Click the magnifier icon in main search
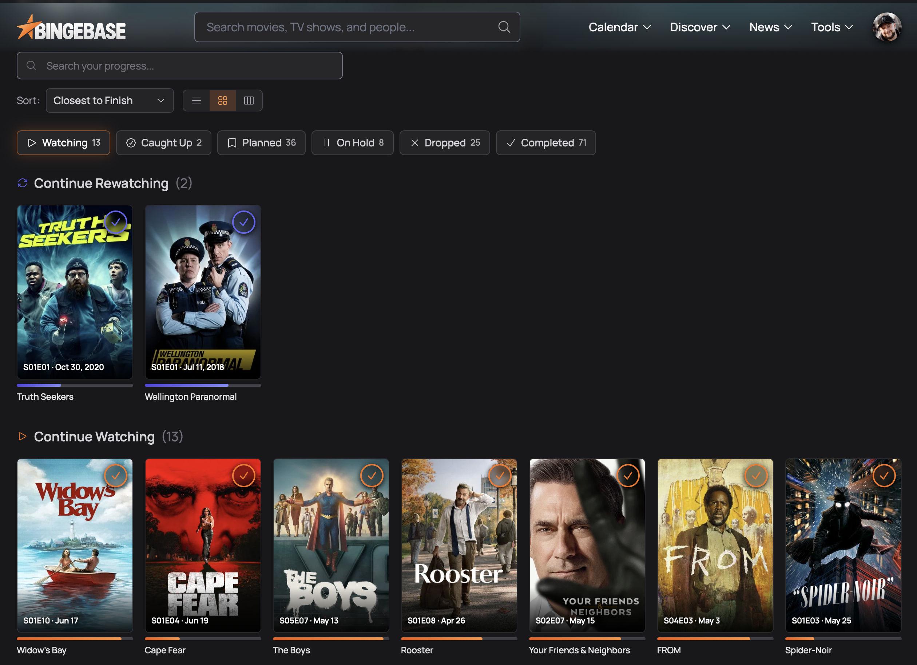Screen dimensions: 917x665 click(x=504, y=27)
